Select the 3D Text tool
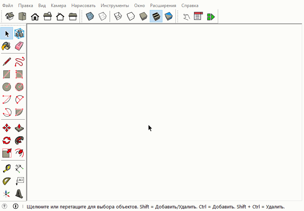The image size is (304, 211). pos(19,194)
